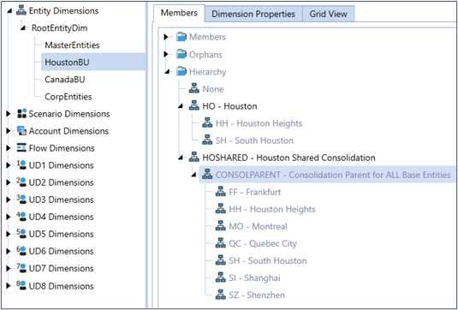Expand the Members folder

[166, 37]
